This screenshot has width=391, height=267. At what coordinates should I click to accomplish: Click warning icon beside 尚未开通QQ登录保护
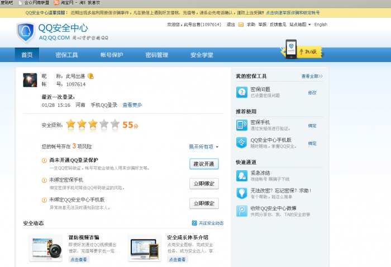[x=44, y=161]
